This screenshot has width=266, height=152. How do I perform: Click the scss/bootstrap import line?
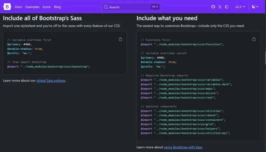point(49,67)
